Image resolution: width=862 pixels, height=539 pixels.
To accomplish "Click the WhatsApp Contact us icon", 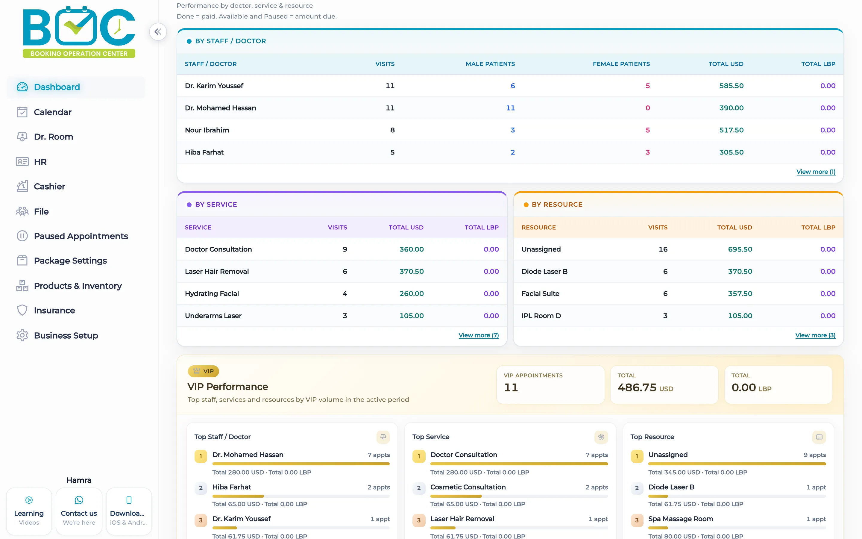I will coord(79,500).
